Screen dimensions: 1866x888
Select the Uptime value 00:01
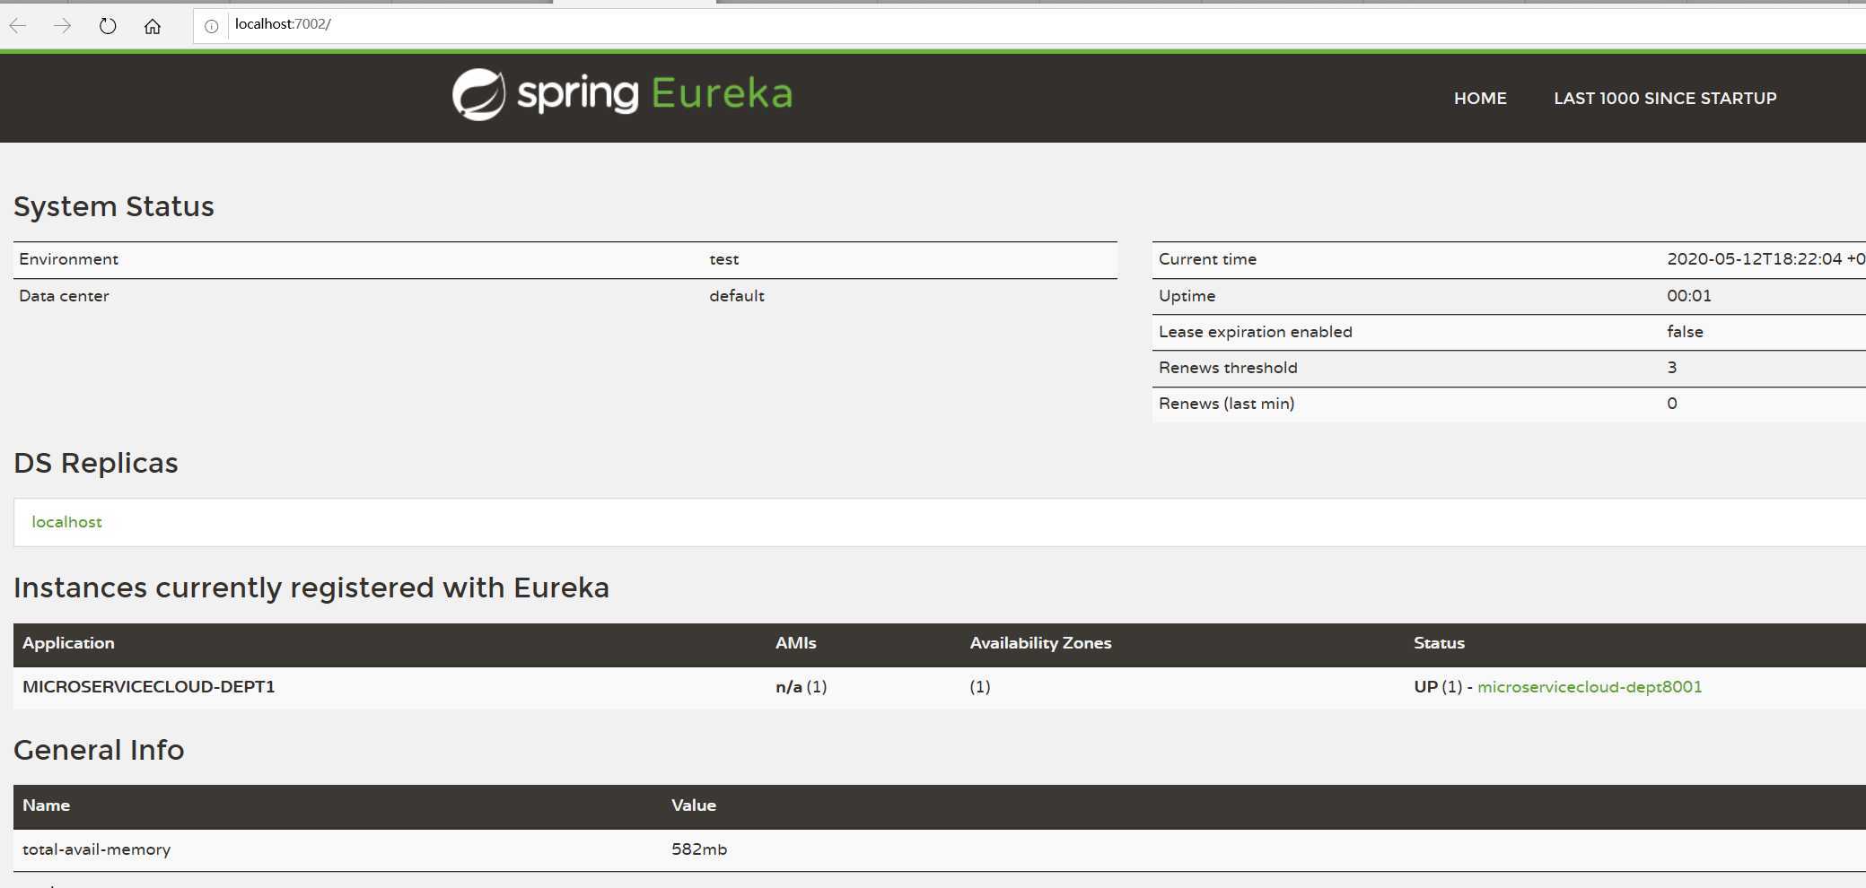(1689, 296)
